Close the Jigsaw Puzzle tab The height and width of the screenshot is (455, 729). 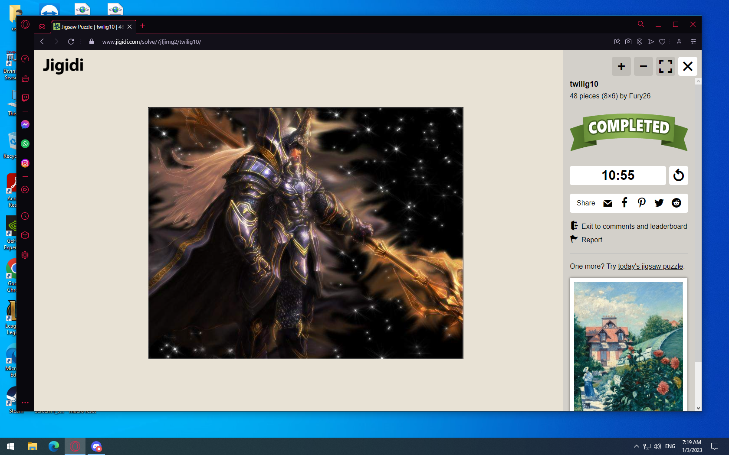click(129, 26)
